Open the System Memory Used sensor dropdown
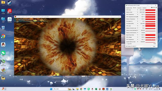 click(137, 42)
